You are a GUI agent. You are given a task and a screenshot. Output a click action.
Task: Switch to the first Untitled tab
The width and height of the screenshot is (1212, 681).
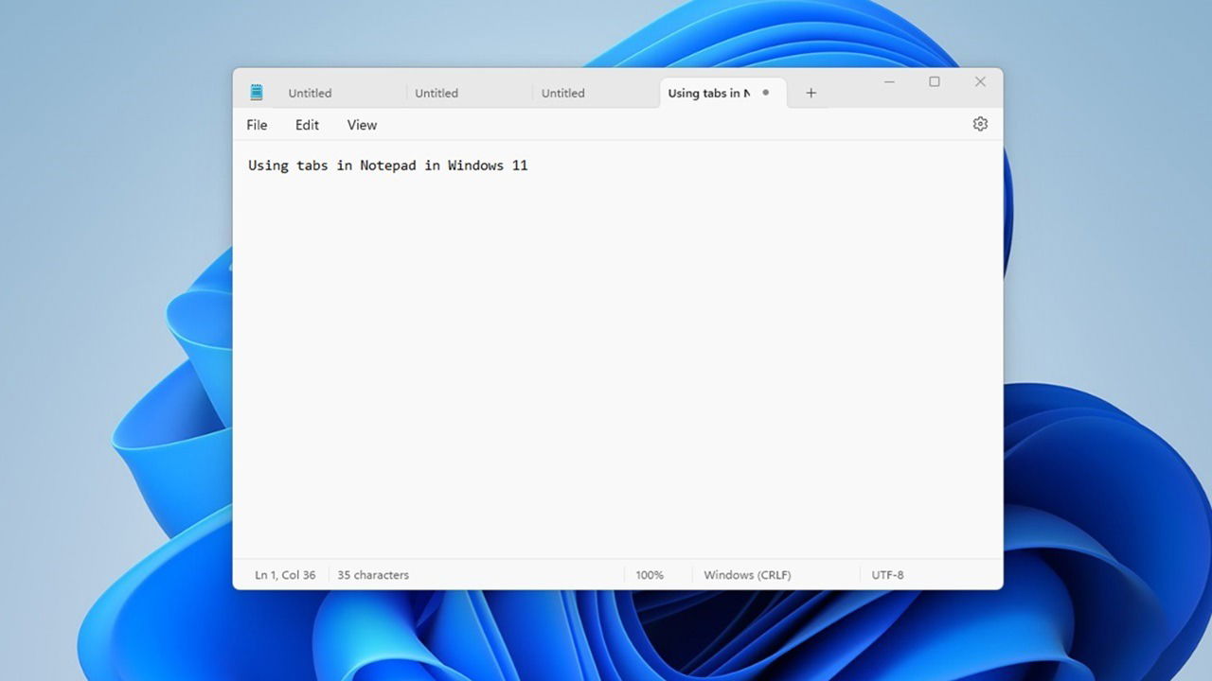point(310,93)
